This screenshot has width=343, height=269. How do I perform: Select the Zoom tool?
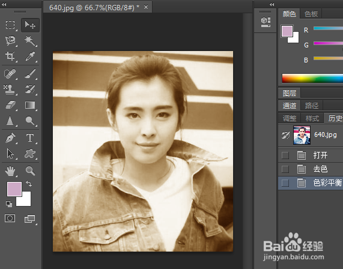pos(30,171)
